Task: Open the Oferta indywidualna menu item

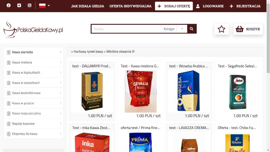Action: 130,6
